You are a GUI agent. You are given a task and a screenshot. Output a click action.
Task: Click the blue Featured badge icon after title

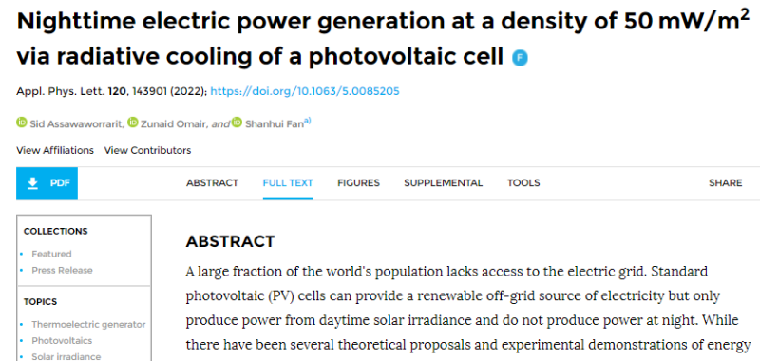pyautogui.click(x=520, y=59)
